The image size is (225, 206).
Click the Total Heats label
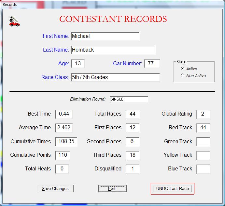[38, 168]
